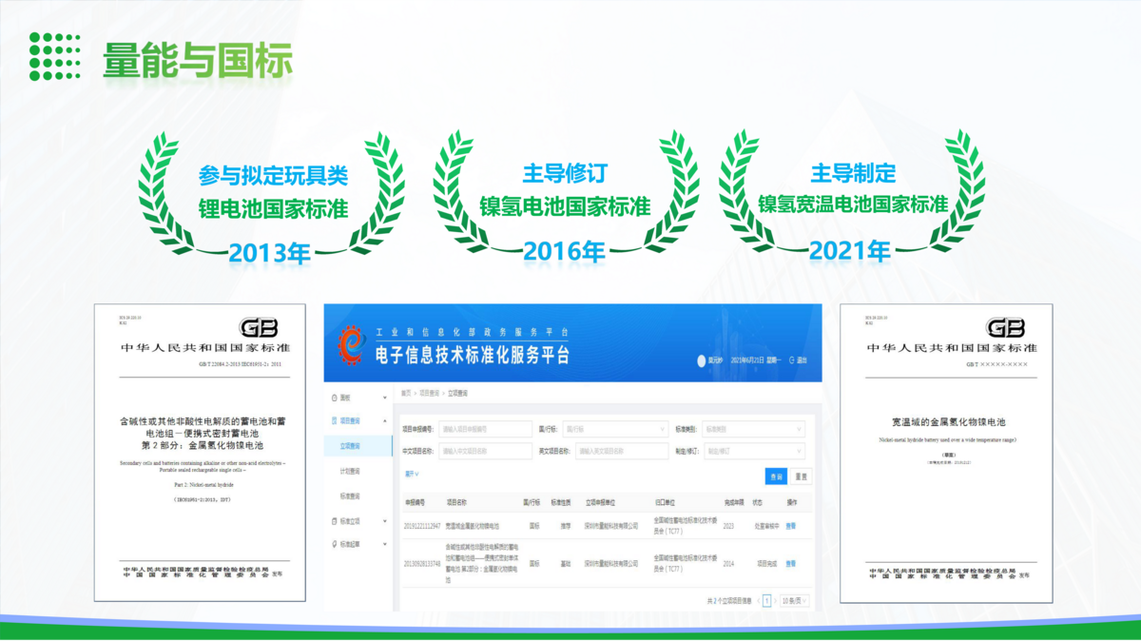Click the blue 查询 search button
Image resolution: width=1141 pixels, height=641 pixels.
777,476
